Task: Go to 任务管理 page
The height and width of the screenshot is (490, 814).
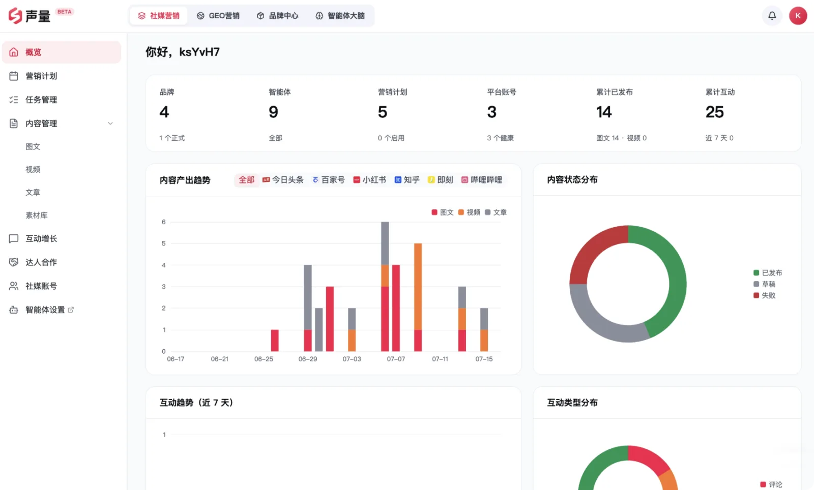Action: pyautogui.click(x=62, y=100)
